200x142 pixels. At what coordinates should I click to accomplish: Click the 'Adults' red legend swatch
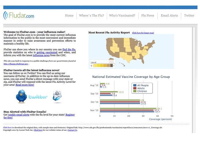point(135,88)
